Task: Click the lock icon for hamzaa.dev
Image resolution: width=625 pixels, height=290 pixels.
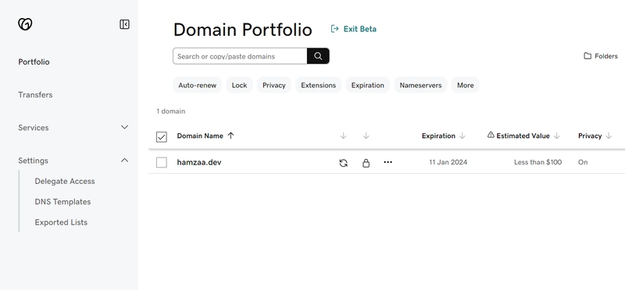Action: point(366,163)
